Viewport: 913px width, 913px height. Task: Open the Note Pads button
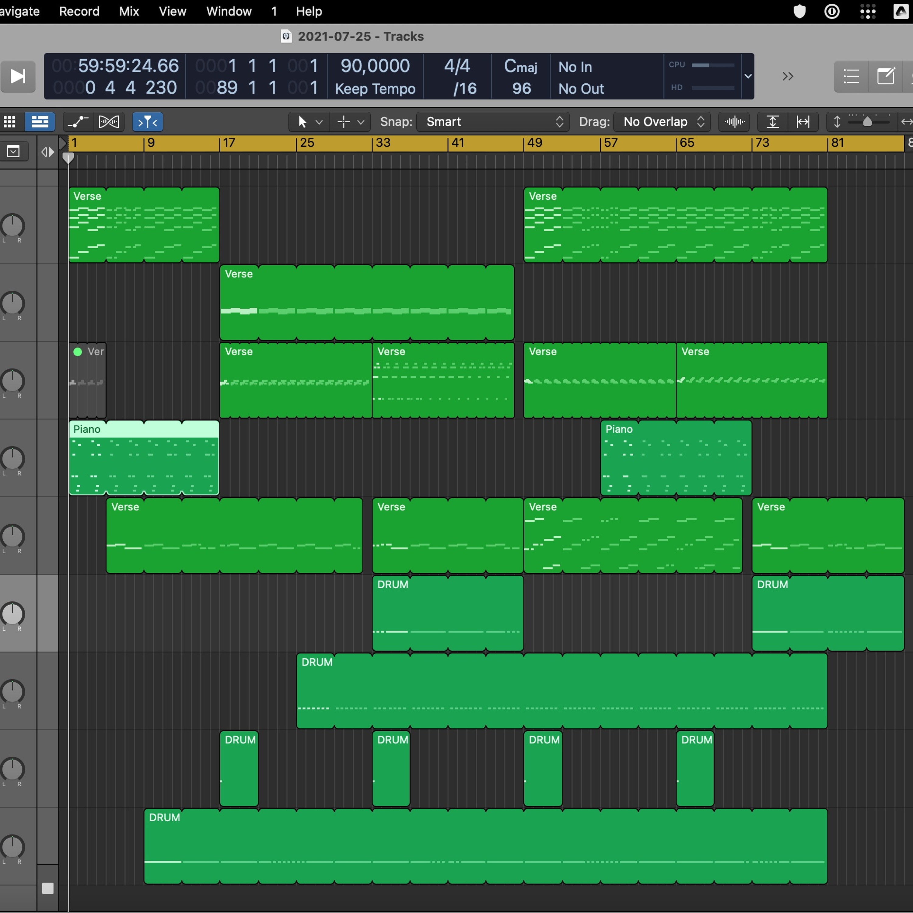(x=885, y=76)
